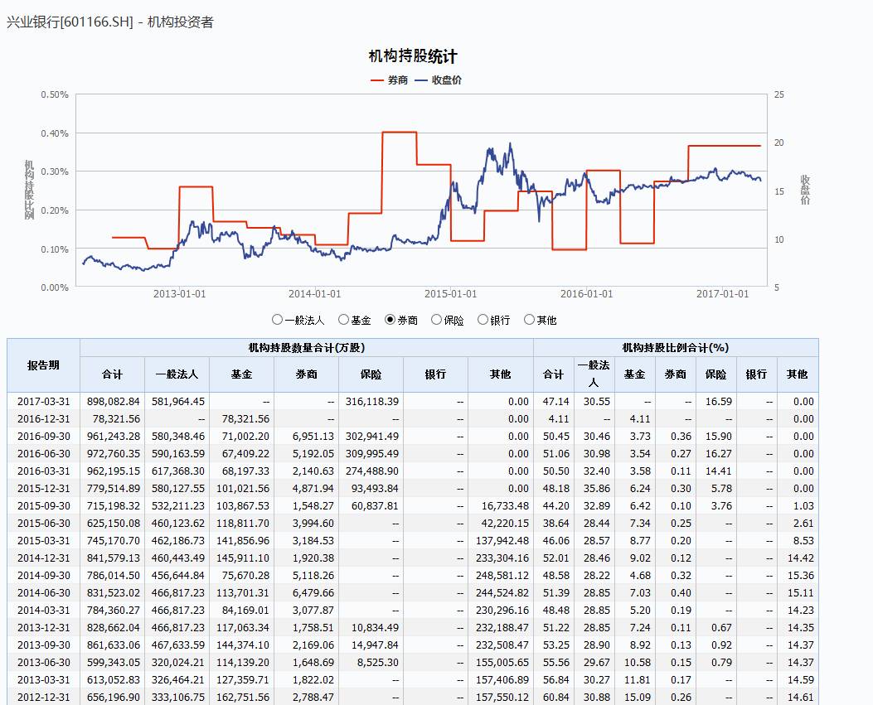The height and width of the screenshot is (705, 873).
Task: Select the 其他 radio button
Action: [529, 320]
